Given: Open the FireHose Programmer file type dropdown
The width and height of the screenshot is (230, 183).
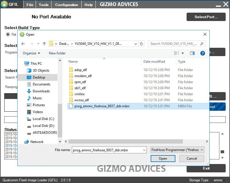Looking at the screenshot, I should (177, 150).
